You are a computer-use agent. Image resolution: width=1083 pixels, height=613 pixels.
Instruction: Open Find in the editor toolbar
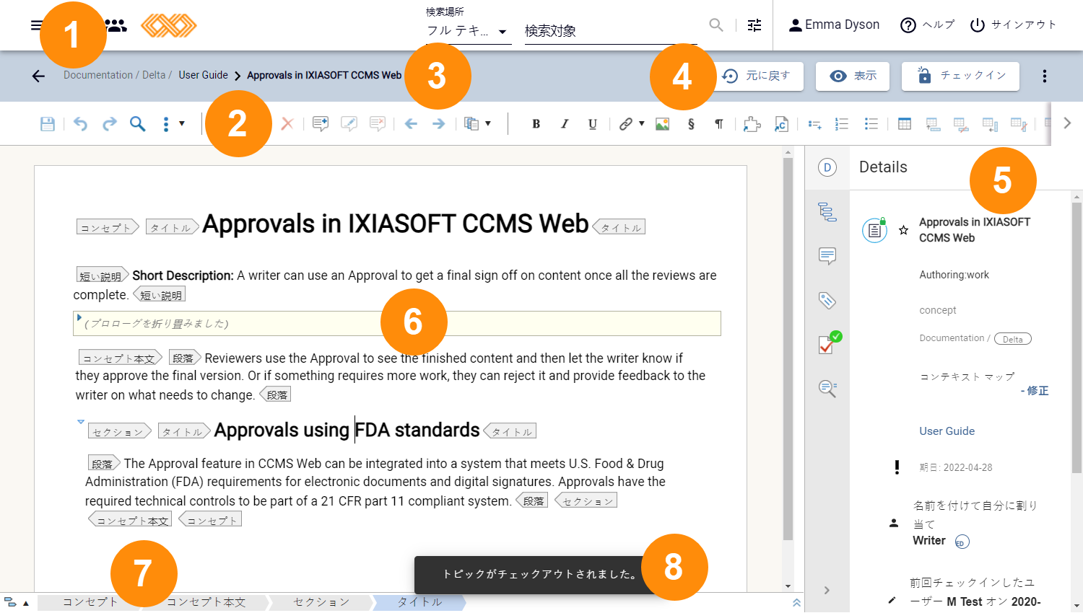coord(137,124)
